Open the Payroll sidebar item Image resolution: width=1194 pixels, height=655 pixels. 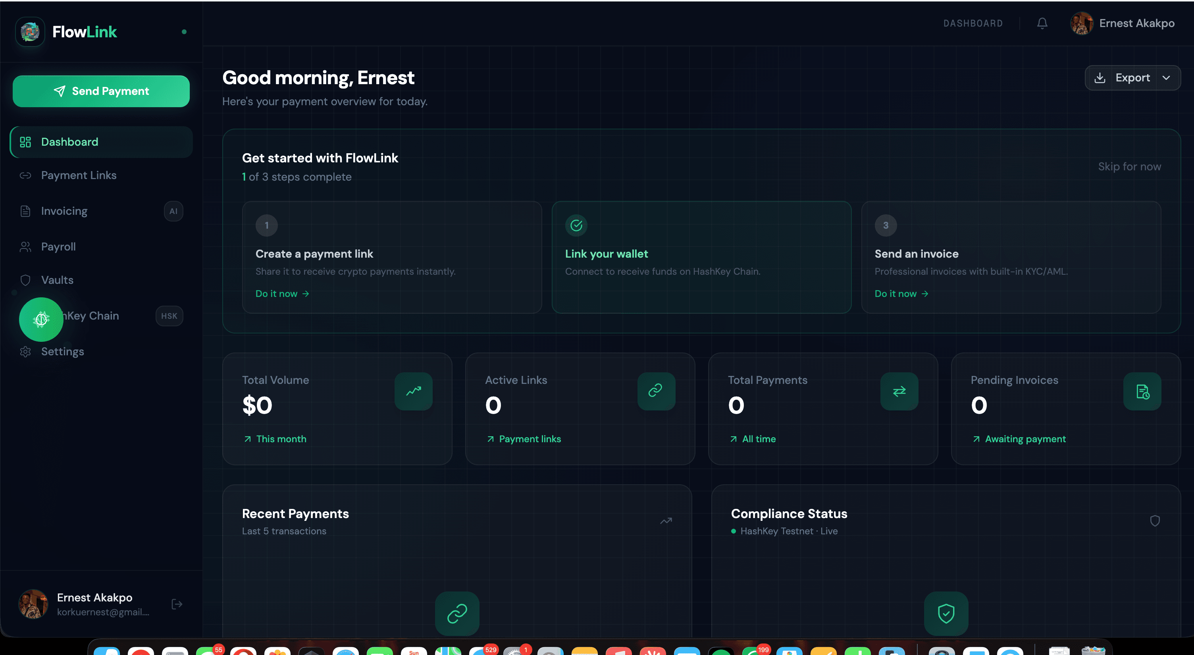(101, 247)
